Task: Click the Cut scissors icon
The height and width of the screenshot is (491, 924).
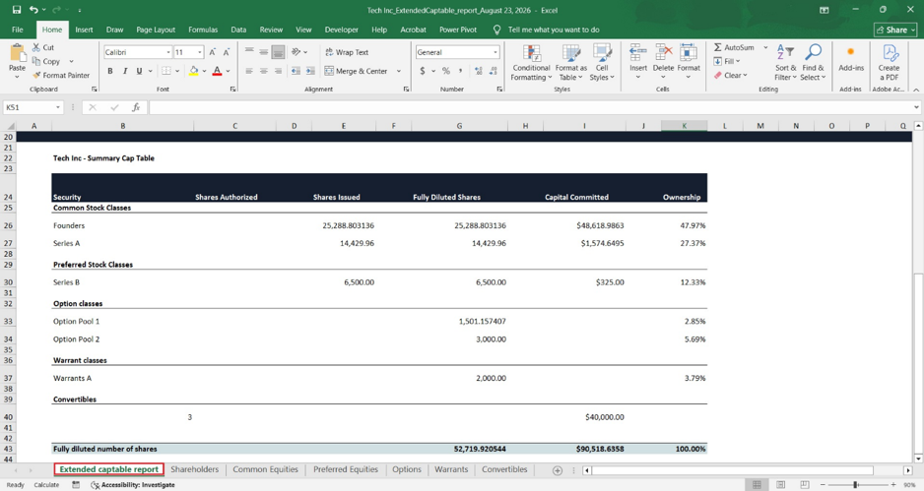Action: (x=36, y=47)
